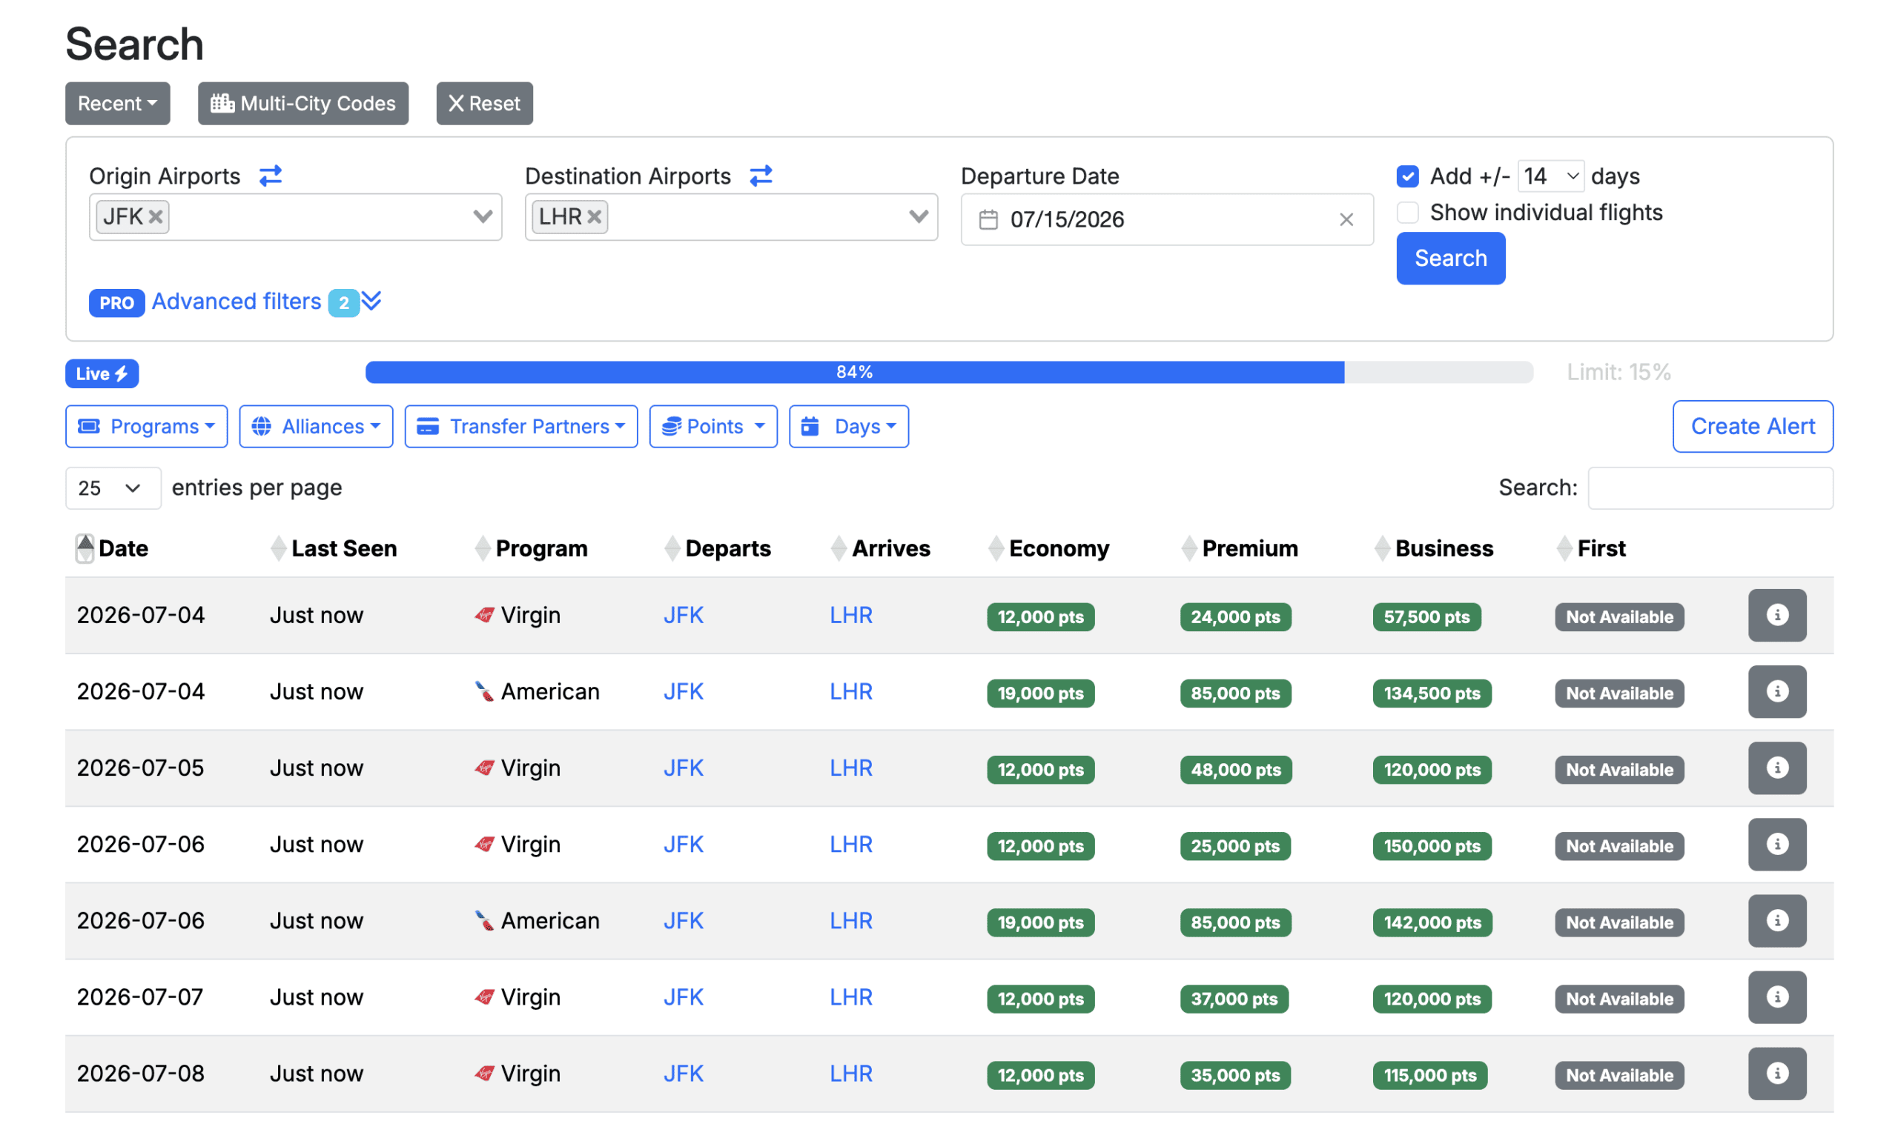Screen dimensions: 1898x1121
Task: Open Multi-City Codes
Action: click(x=303, y=104)
